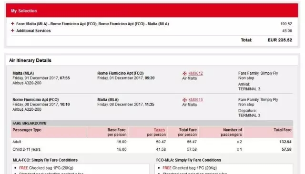This screenshot has width=305, height=174.
Task: Click the Air Itinerary Details heading
Action: click(x=30, y=60)
